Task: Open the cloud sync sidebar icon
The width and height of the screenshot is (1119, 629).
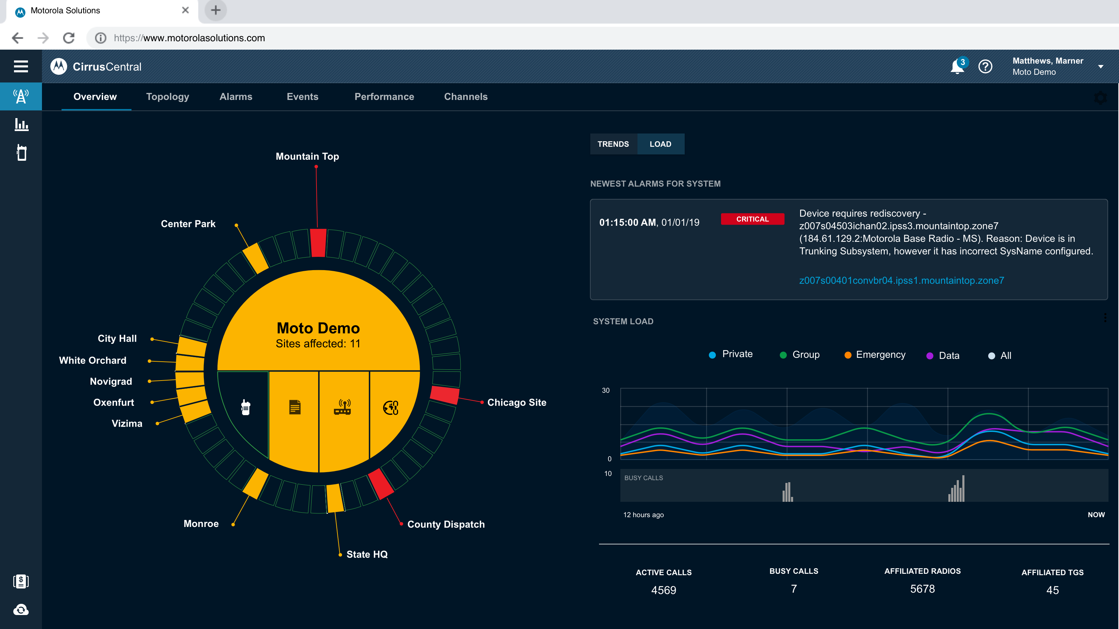Action: coord(21,610)
